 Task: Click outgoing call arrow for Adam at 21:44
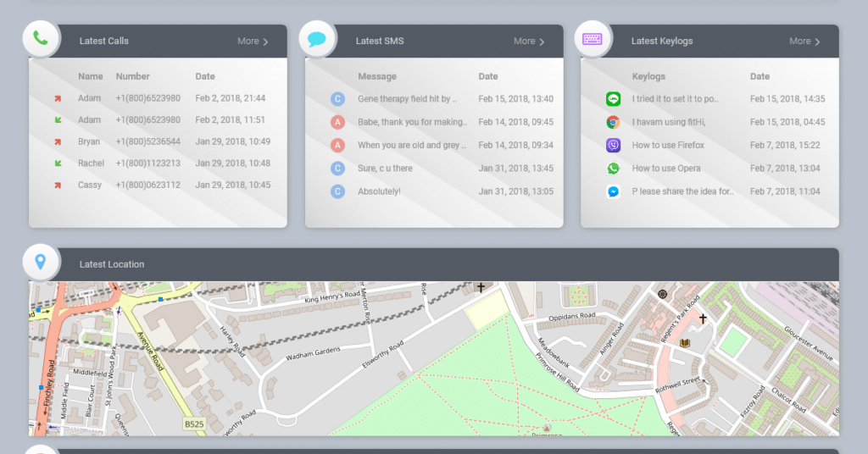click(x=58, y=98)
